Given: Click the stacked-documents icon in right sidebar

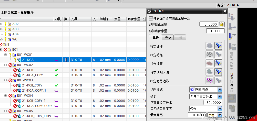Looking at the screenshot, I should pyautogui.click(x=232, y=108).
